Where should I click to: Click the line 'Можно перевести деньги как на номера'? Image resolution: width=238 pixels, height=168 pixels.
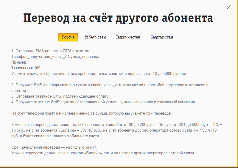[x=103, y=153]
